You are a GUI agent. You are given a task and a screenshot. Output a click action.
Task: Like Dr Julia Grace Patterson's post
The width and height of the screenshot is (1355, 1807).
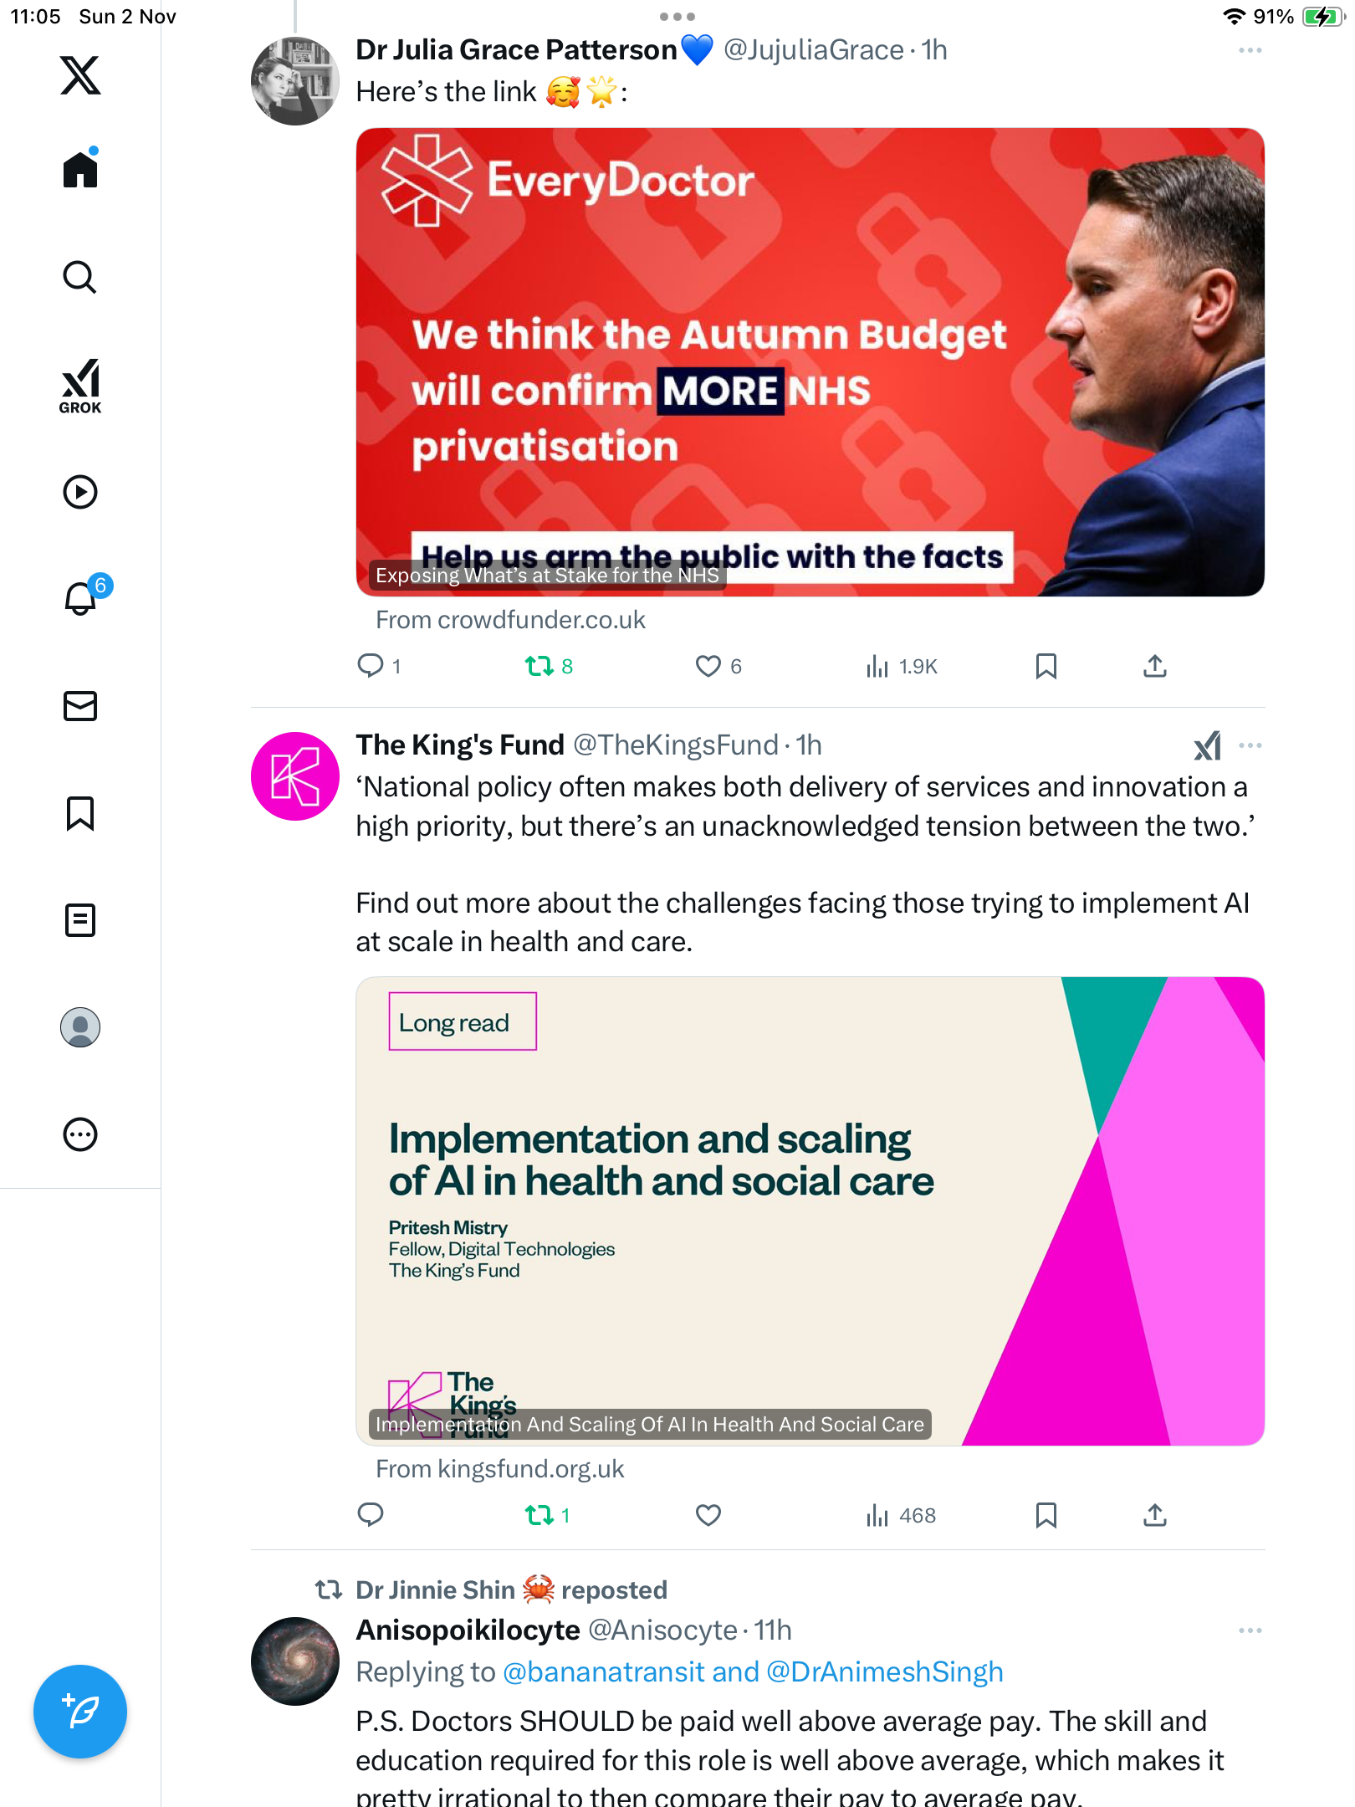708,666
